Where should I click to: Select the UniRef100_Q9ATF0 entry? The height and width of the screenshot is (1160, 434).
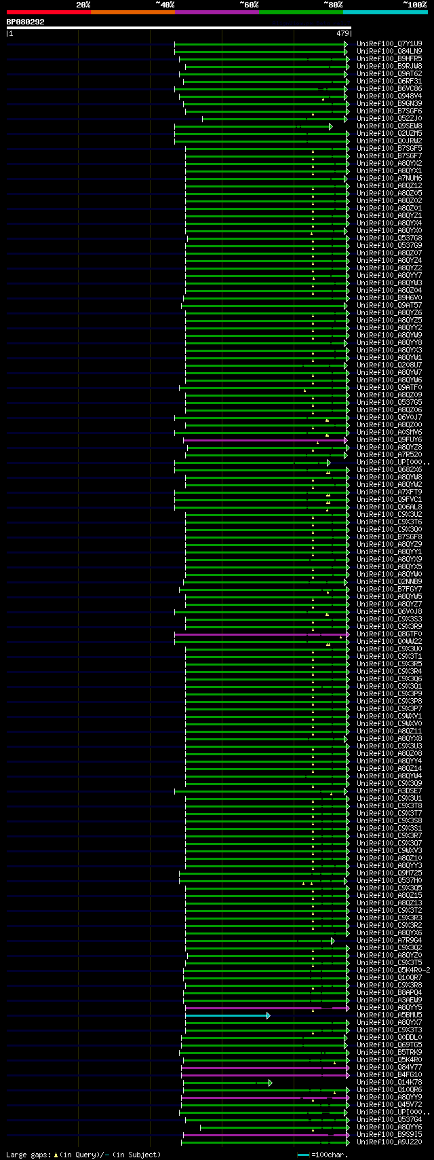point(389,387)
